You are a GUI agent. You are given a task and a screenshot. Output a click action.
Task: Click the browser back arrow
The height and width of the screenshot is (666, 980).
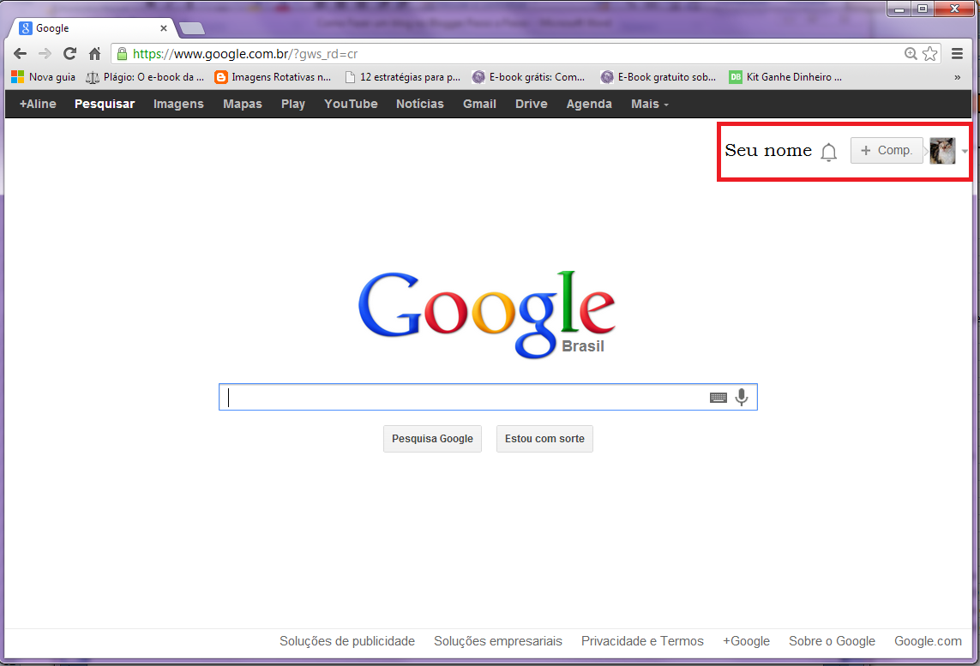click(20, 54)
